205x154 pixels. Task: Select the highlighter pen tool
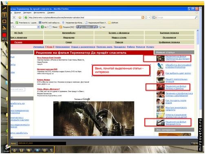[4, 28]
